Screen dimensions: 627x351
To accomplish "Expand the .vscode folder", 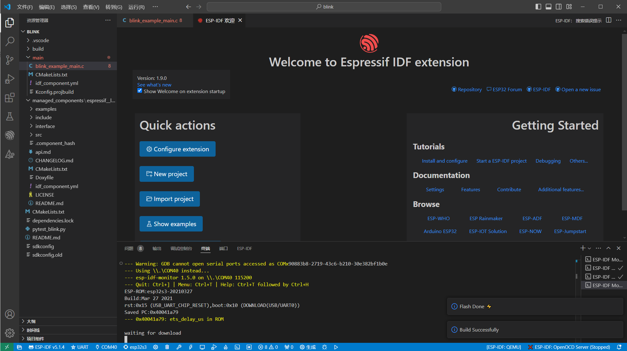I will point(68,40).
